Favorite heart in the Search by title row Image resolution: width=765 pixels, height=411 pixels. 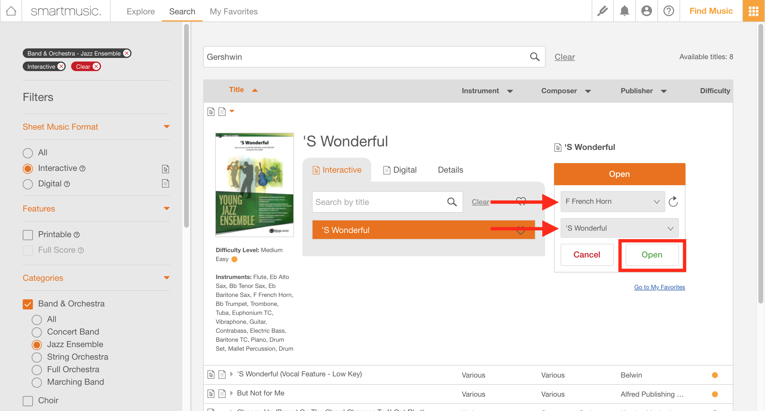point(521,201)
